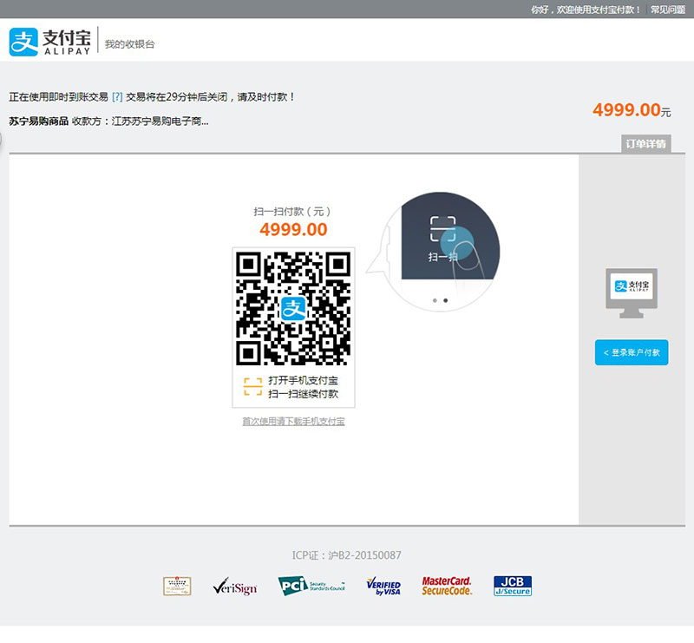Click the VeriSign security badge

[234, 587]
